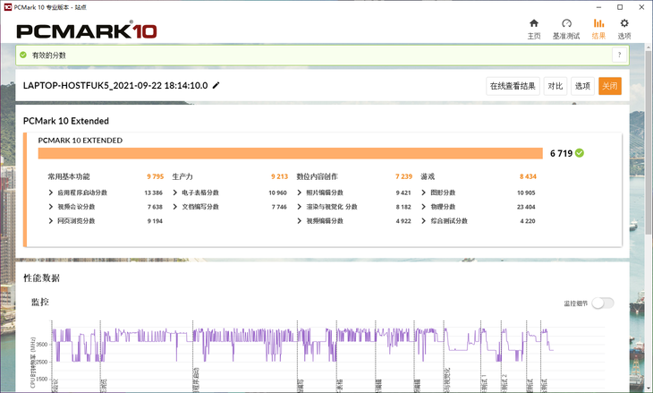Image resolution: width=653 pixels, height=393 pixels.
Task: Click the orange 关闭 button
Action: (610, 86)
